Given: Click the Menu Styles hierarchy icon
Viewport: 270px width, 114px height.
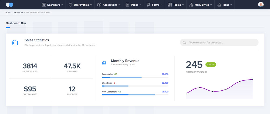Looking at the screenshot, I should coord(191,5).
